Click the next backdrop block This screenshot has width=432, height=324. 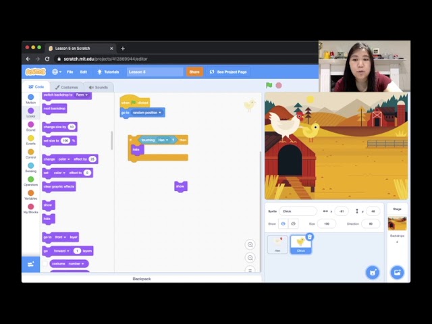click(x=54, y=109)
